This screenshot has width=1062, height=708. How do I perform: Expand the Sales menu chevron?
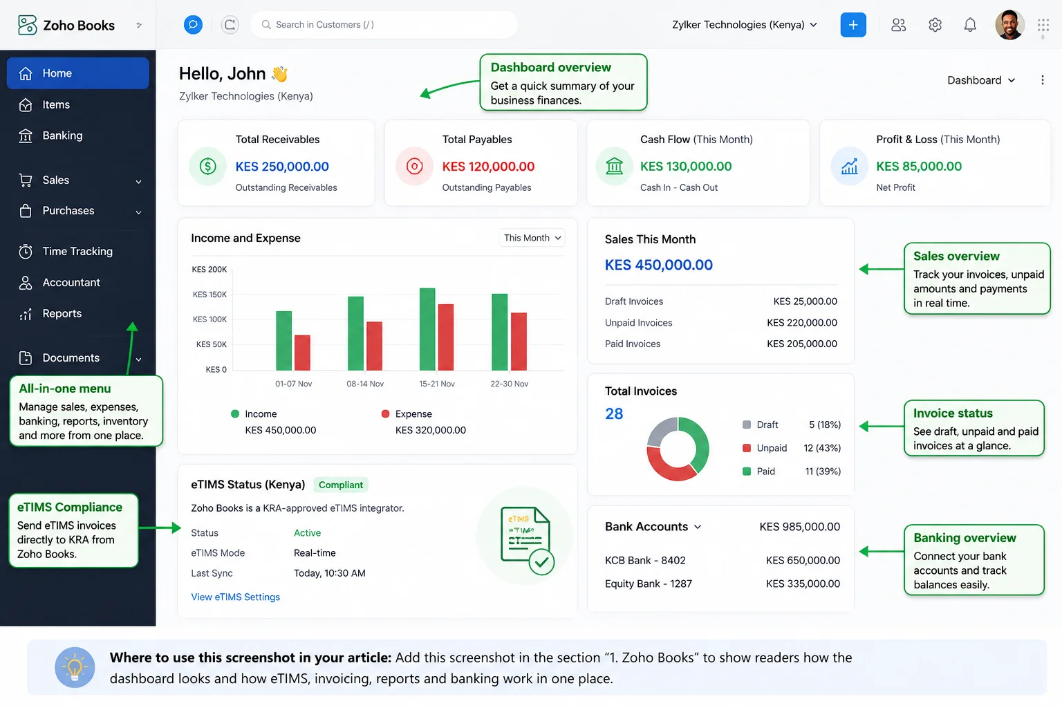point(138,181)
